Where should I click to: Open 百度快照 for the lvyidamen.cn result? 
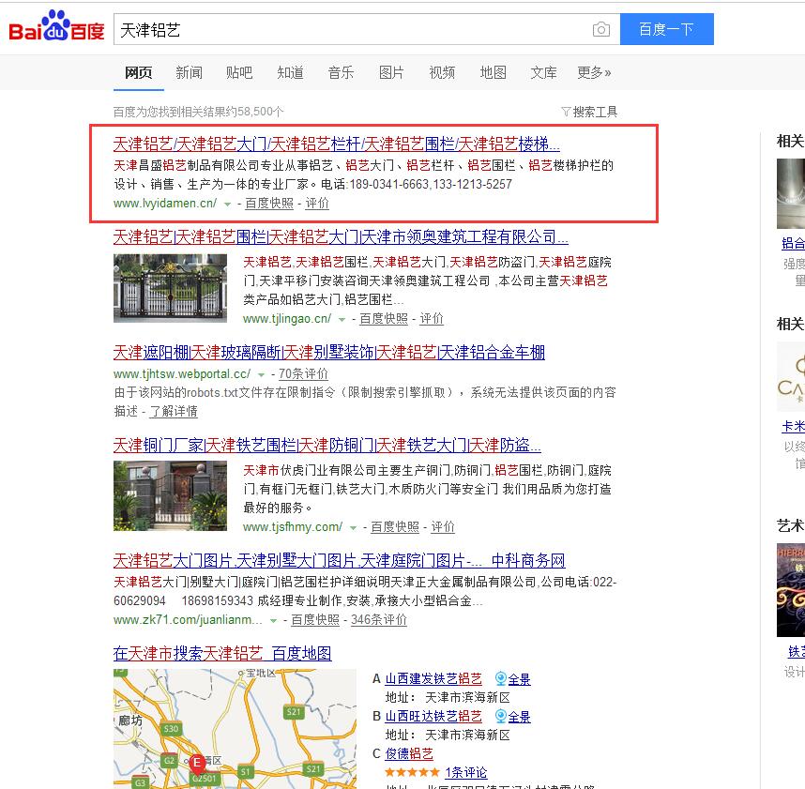pos(269,204)
